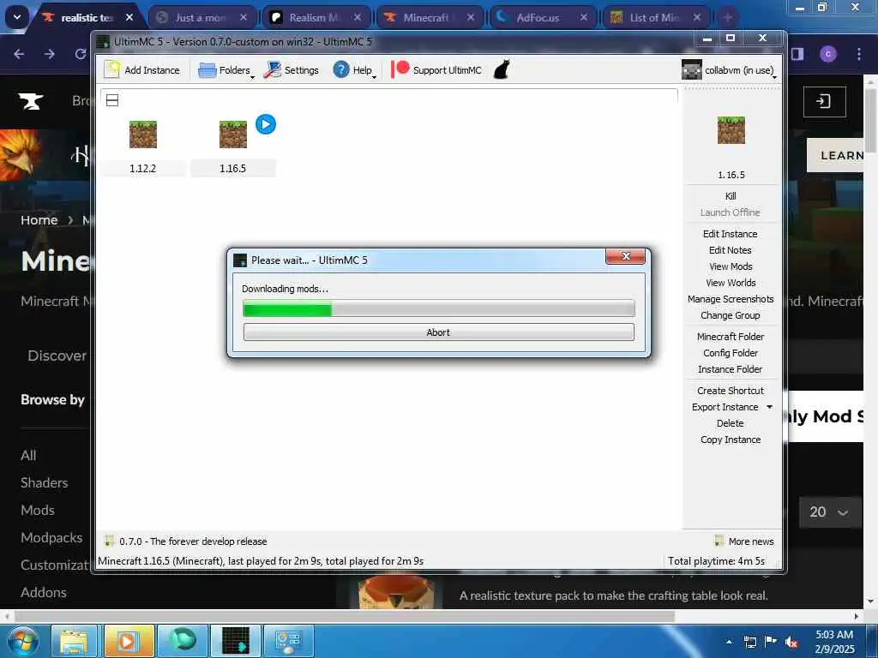Switch to the Minecraft CurseForge browser tab

[x=429, y=18]
